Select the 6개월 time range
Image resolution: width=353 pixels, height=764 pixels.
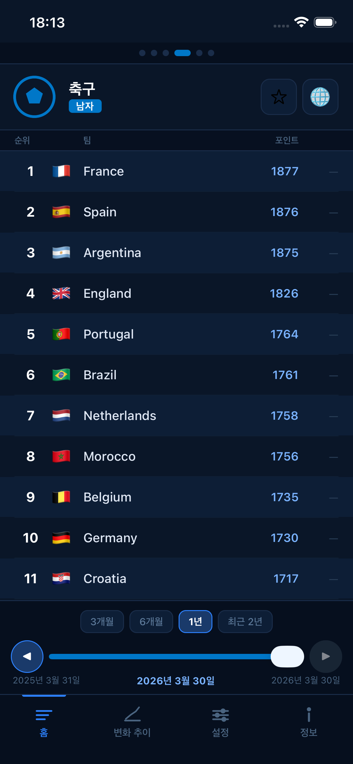(x=151, y=621)
